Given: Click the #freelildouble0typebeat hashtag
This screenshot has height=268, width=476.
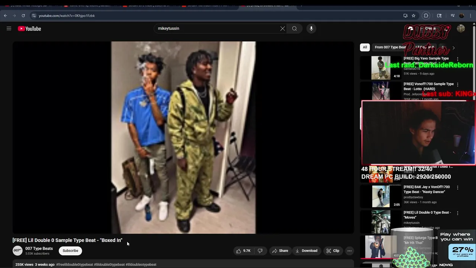Looking at the screenshot, I should pyautogui.click(x=74, y=265).
